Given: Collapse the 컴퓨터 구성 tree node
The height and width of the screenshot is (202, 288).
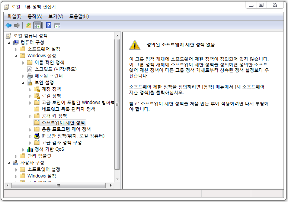Looking at the screenshot, I should click(x=9, y=43).
